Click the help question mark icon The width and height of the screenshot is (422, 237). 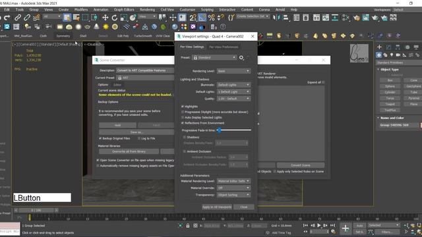pyautogui.click(x=223, y=27)
